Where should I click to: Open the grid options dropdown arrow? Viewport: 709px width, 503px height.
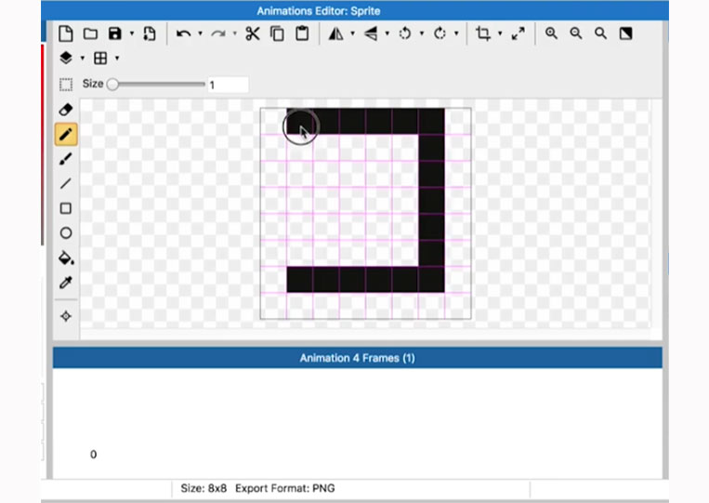click(117, 58)
